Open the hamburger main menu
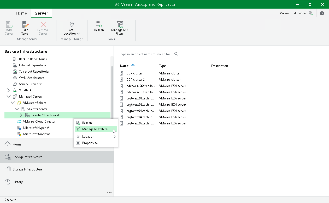The image size is (329, 203). tap(7, 13)
